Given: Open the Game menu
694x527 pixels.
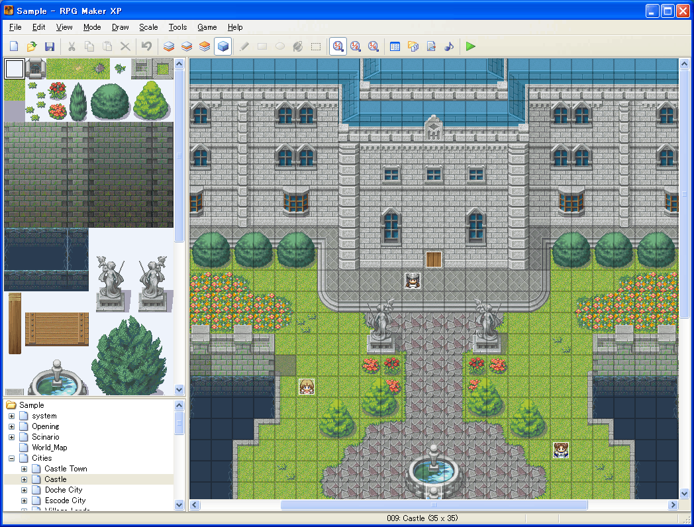Looking at the screenshot, I should [207, 27].
